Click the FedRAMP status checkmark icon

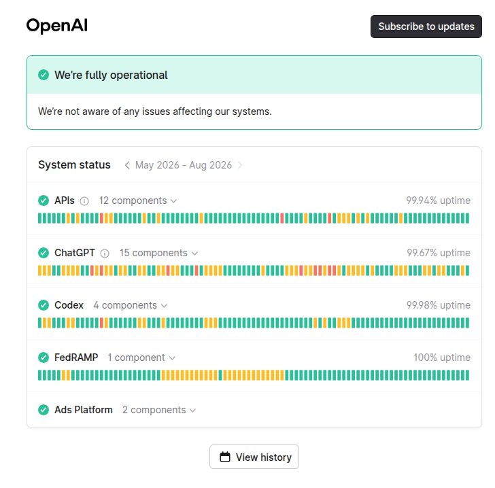click(x=44, y=358)
